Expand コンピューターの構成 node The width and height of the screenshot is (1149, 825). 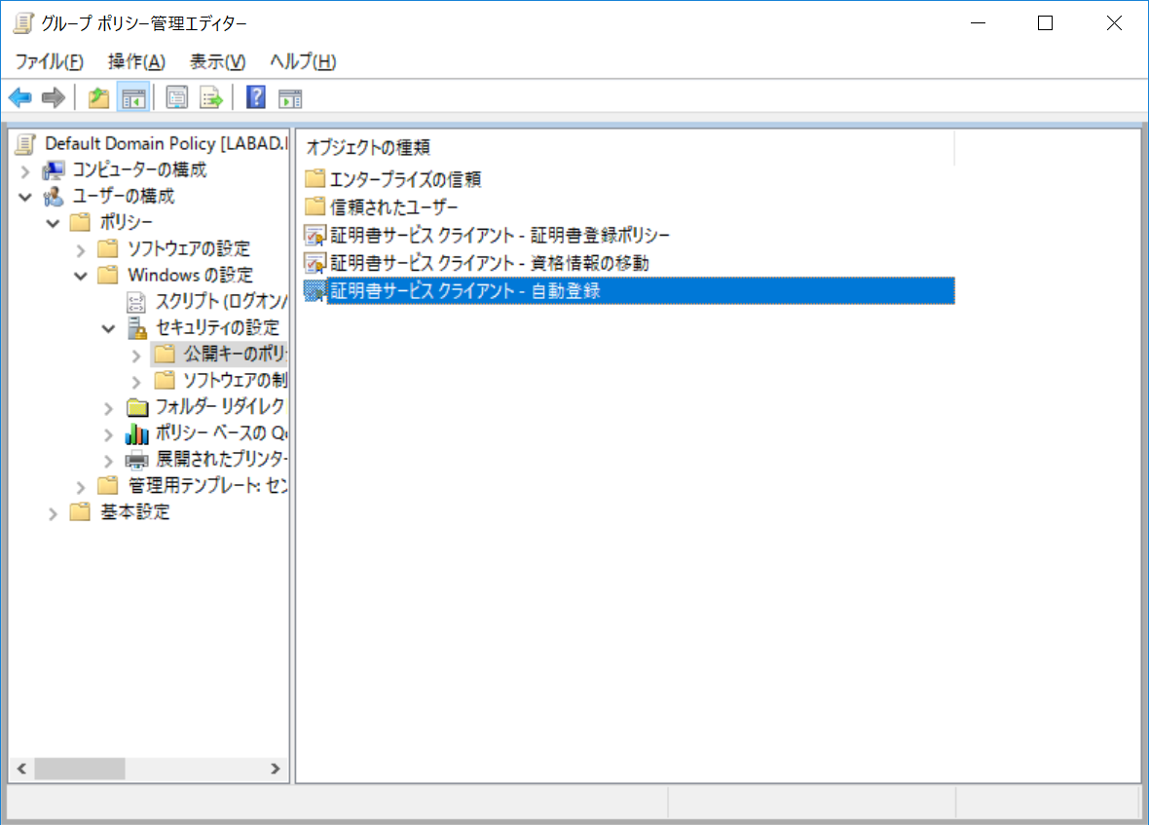click(25, 170)
